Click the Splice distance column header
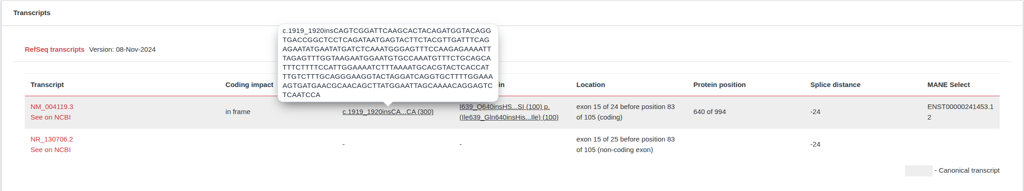The height and width of the screenshot is (191, 1024). coord(835,85)
